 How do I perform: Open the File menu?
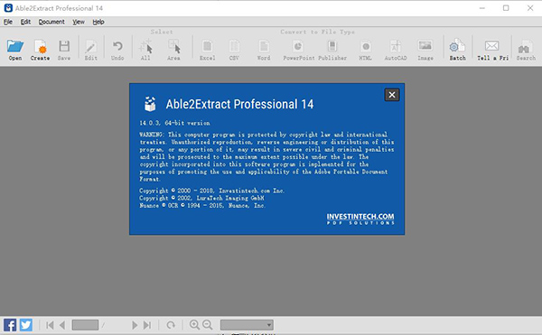click(x=8, y=22)
